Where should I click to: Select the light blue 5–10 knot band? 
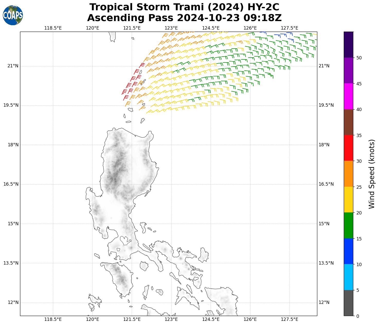tap(348, 277)
